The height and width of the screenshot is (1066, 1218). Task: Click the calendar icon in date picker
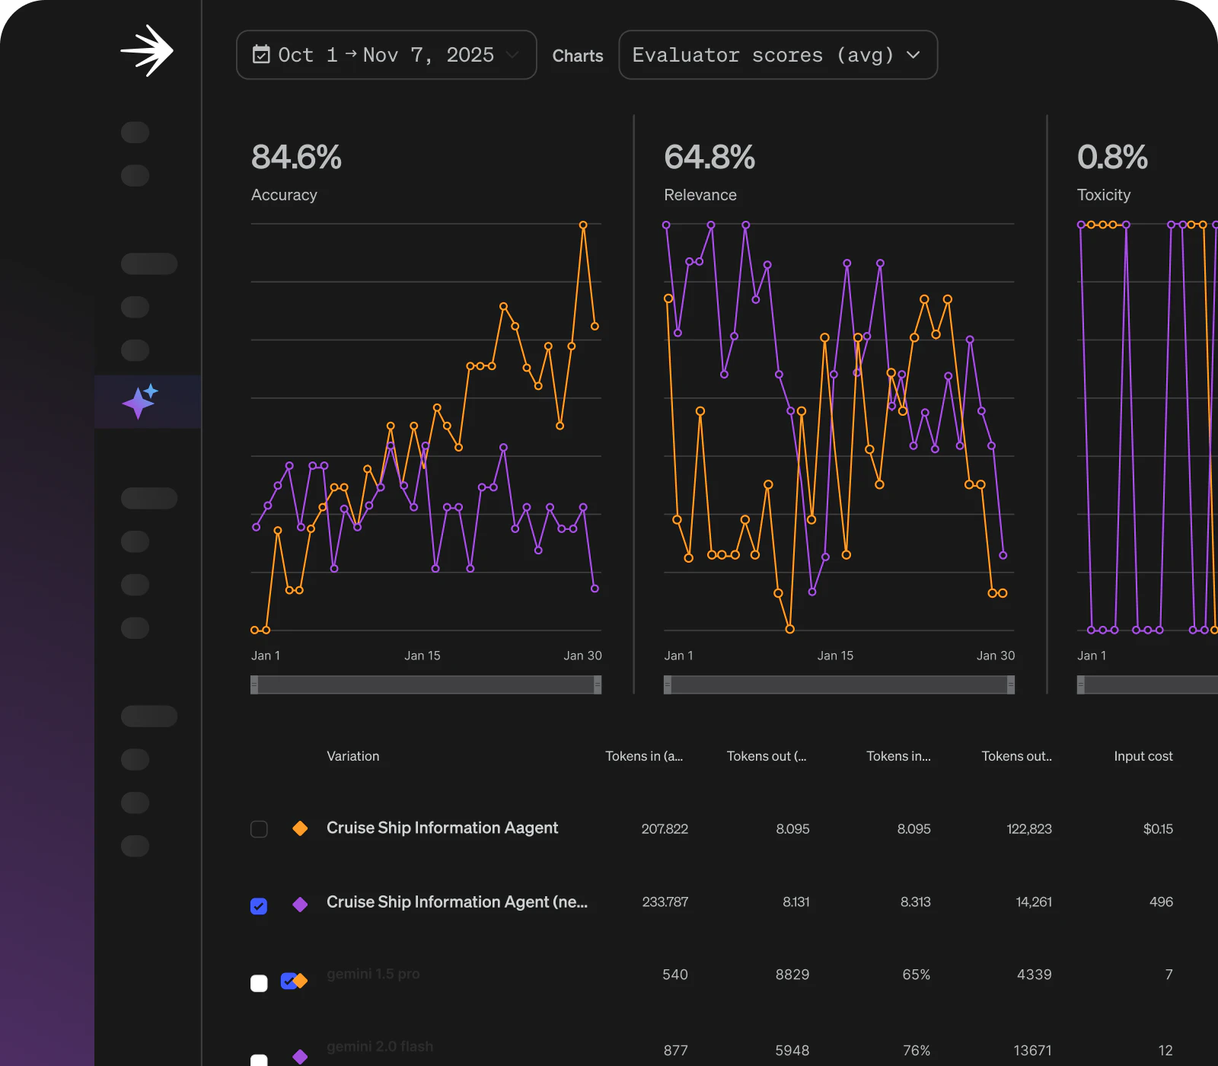point(261,55)
